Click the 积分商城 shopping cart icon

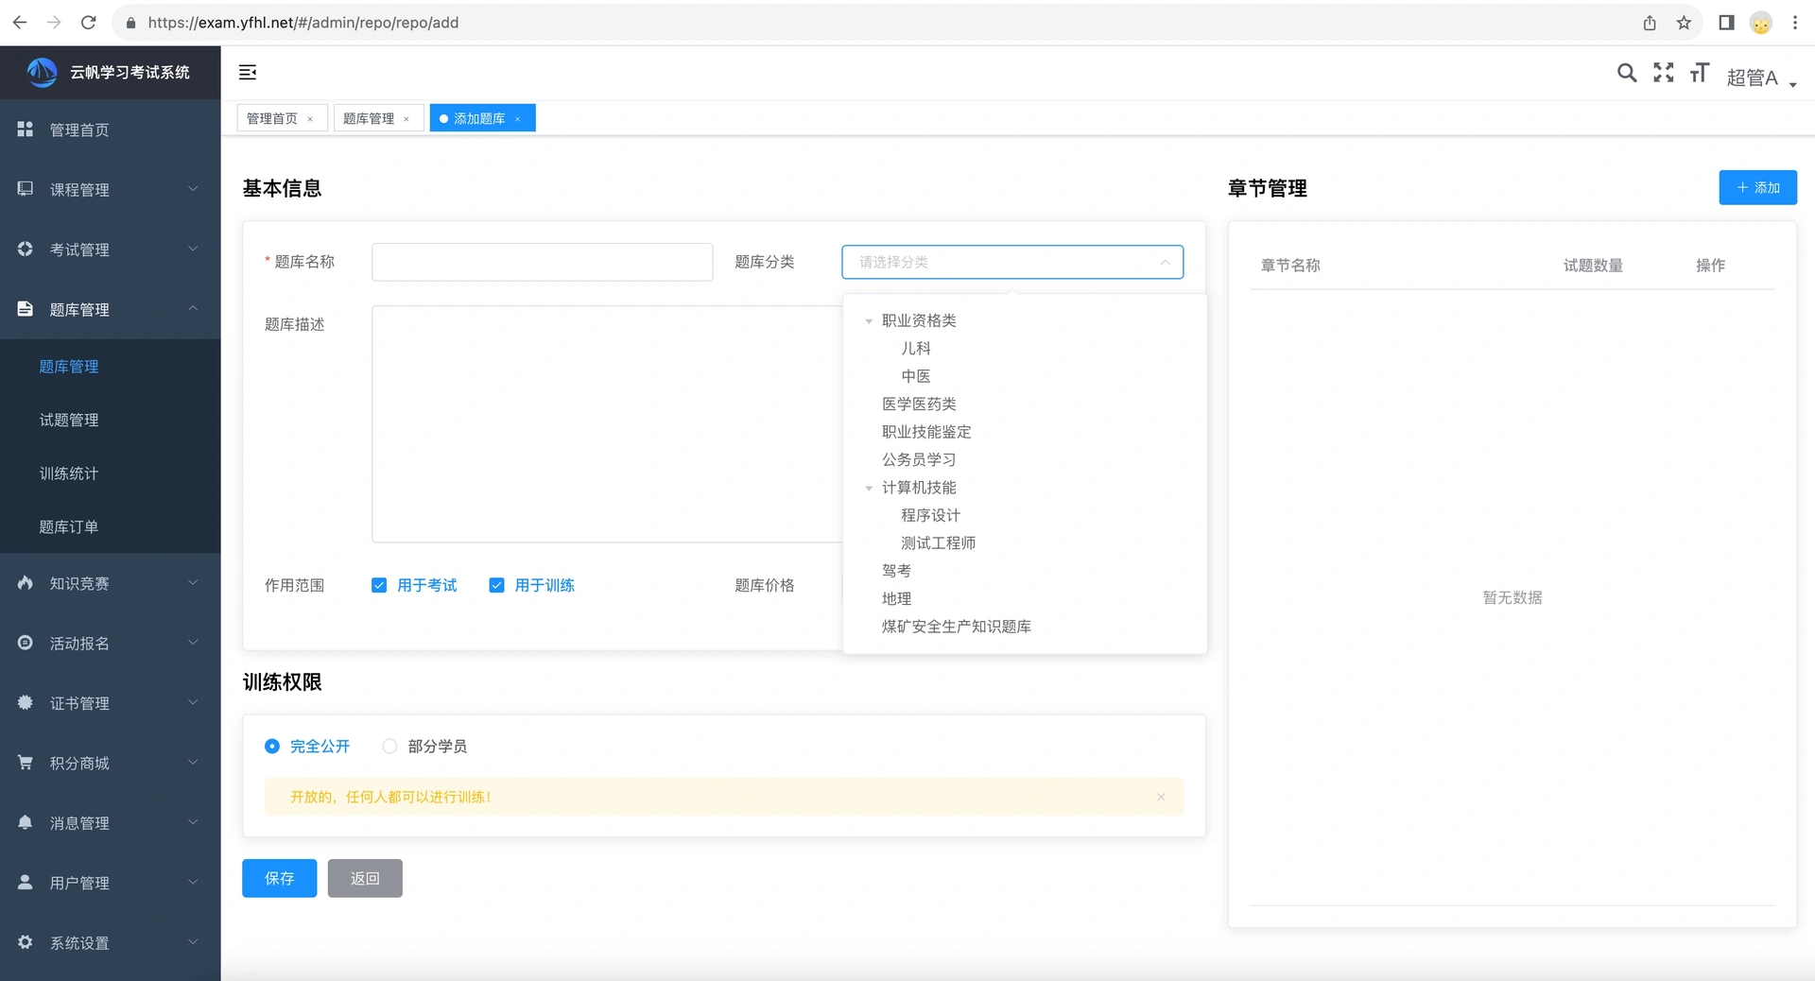pyautogui.click(x=26, y=763)
